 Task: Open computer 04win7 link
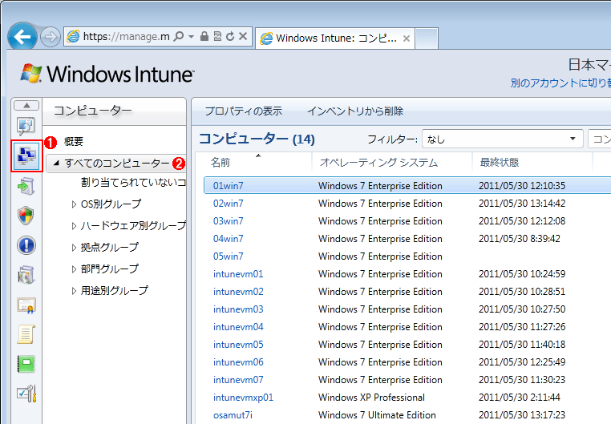tap(228, 239)
